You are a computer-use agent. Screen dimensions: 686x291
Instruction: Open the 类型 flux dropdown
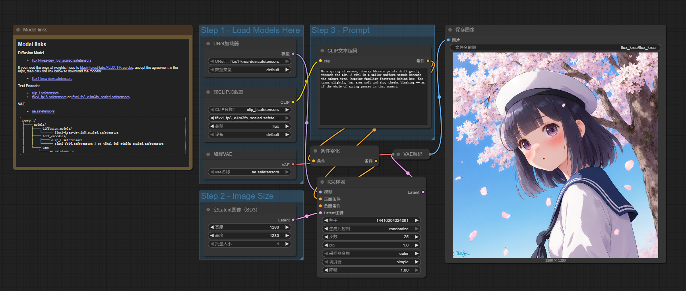[250, 126]
